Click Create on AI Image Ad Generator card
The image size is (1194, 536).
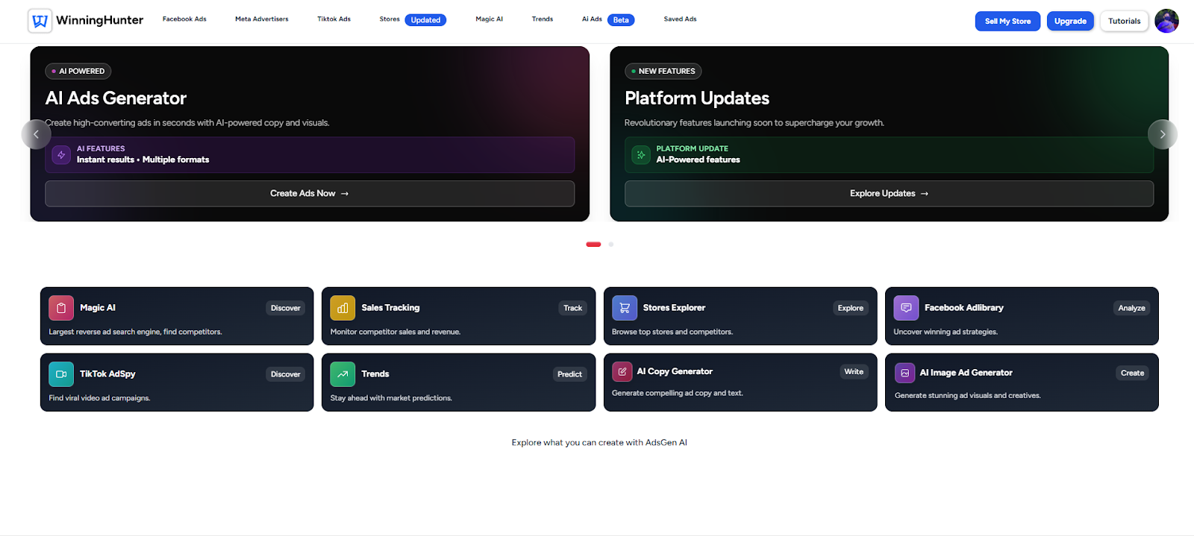(x=1132, y=373)
